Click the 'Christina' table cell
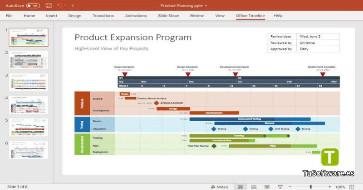The width and height of the screenshot is (363, 190). point(318,43)
